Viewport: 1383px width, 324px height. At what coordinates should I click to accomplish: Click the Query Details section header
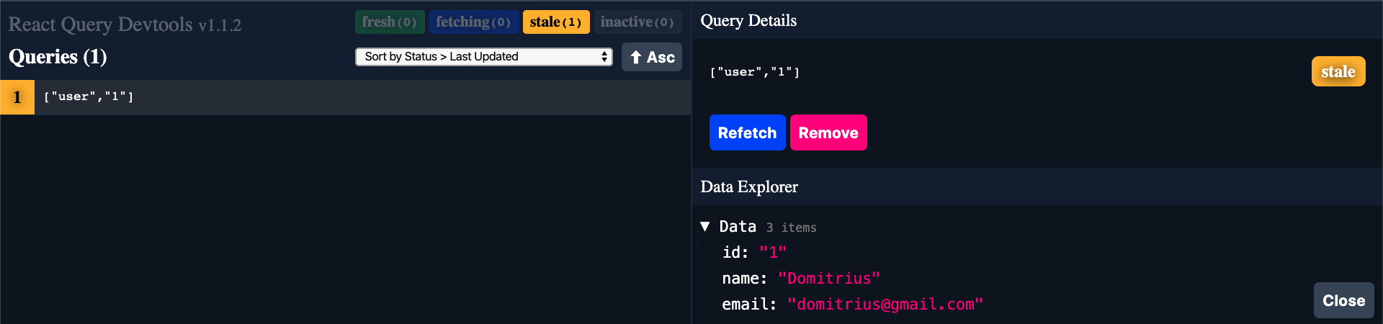(x=1037, y=20)
